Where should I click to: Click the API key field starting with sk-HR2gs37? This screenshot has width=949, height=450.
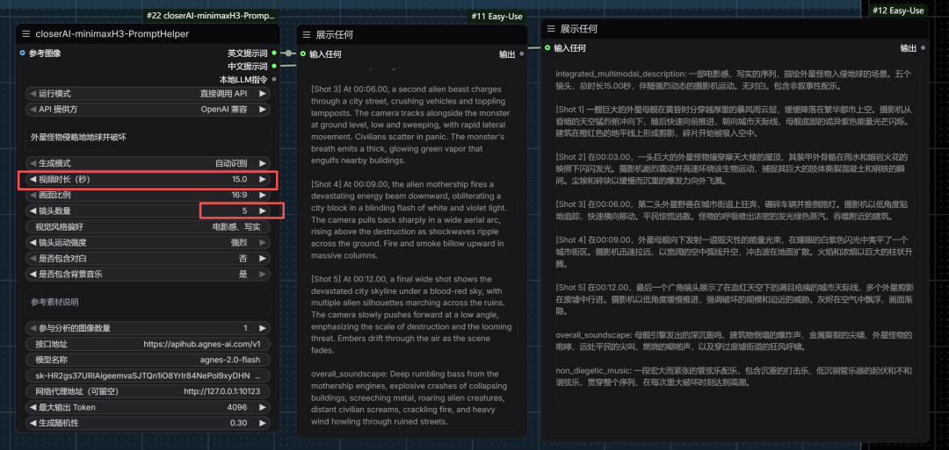point(149,375)
